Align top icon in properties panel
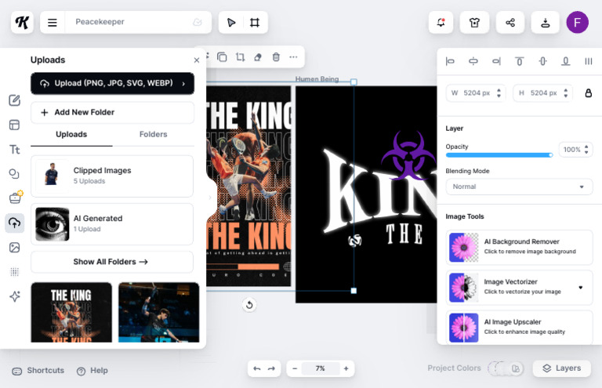The image size is (602, 388). click(x=520, y=61)
